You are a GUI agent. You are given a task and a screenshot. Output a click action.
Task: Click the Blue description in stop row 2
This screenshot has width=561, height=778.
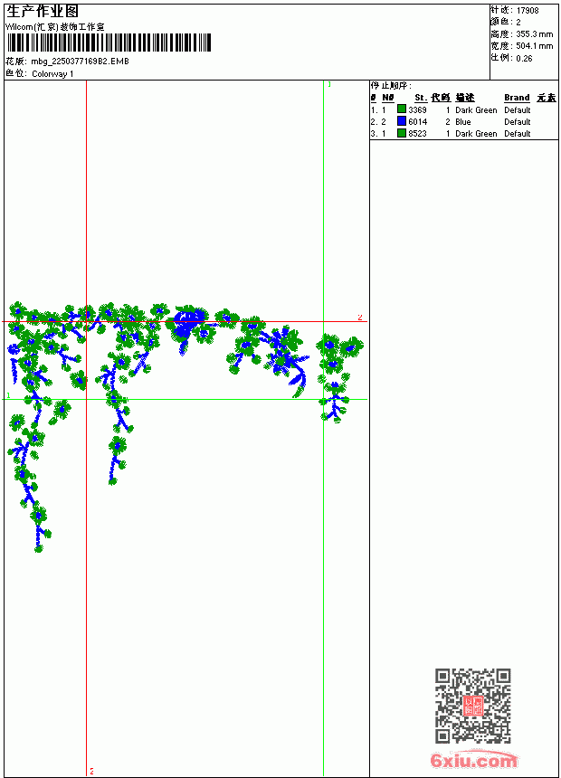click(x=462, y=121)
